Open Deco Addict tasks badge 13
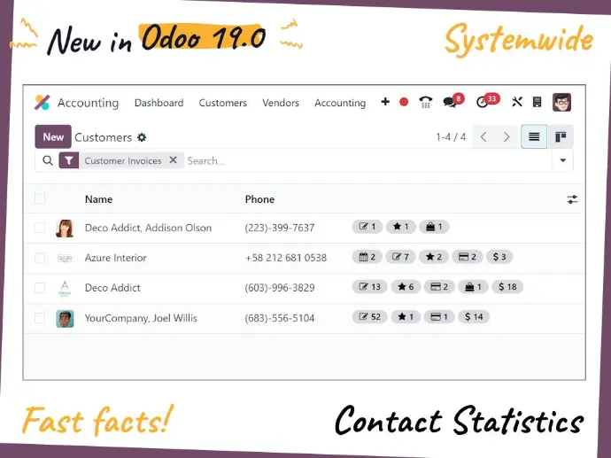 click(370, 287)
